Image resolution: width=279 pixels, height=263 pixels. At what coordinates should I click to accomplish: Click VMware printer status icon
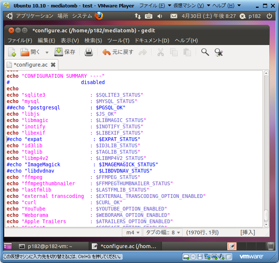214,257
